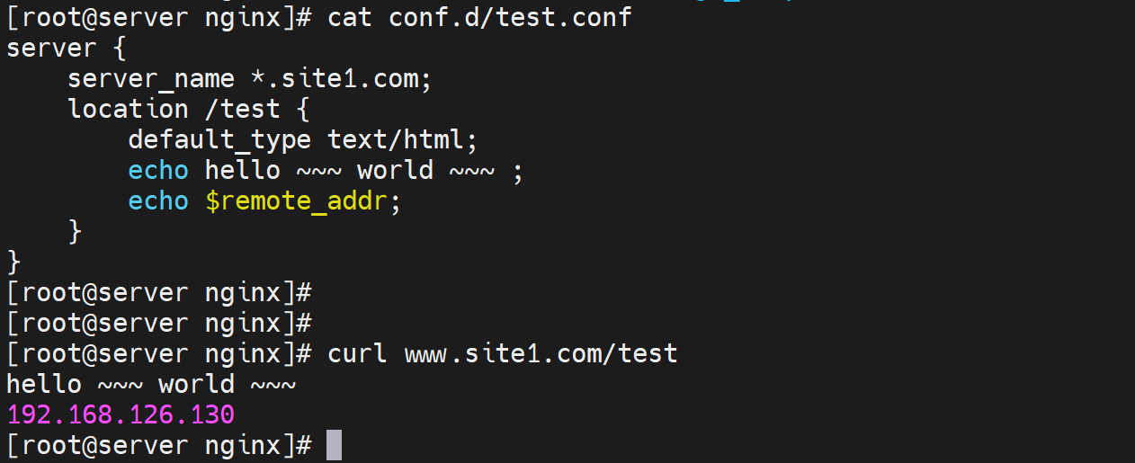Click the yellow $remote_addr variable
This screenshot has height=463, width=1135.
[297, 200]
